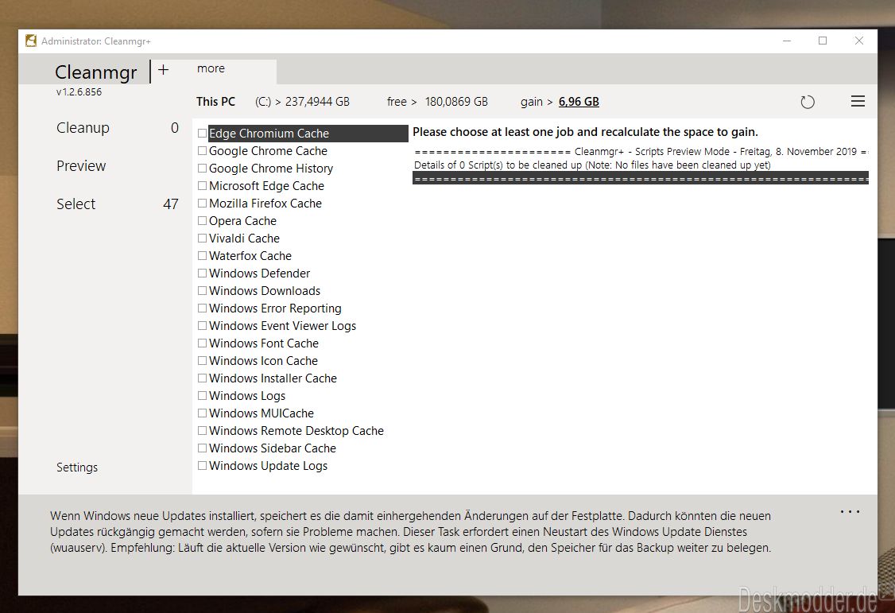The height and width of the screenshot is (613, 895).
Task: Click the 'Please choose at least one job' heading
Action: coord(585,132)
